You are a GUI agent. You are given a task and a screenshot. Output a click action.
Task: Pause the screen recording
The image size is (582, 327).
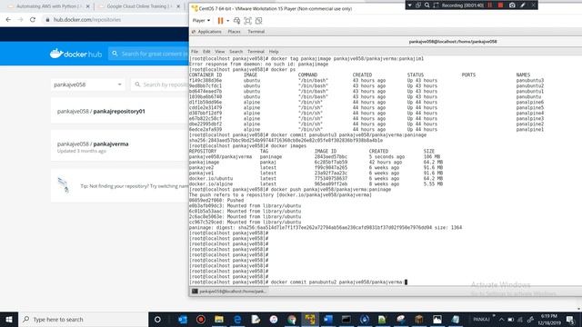pyautogui.click(x=490, y=5)
